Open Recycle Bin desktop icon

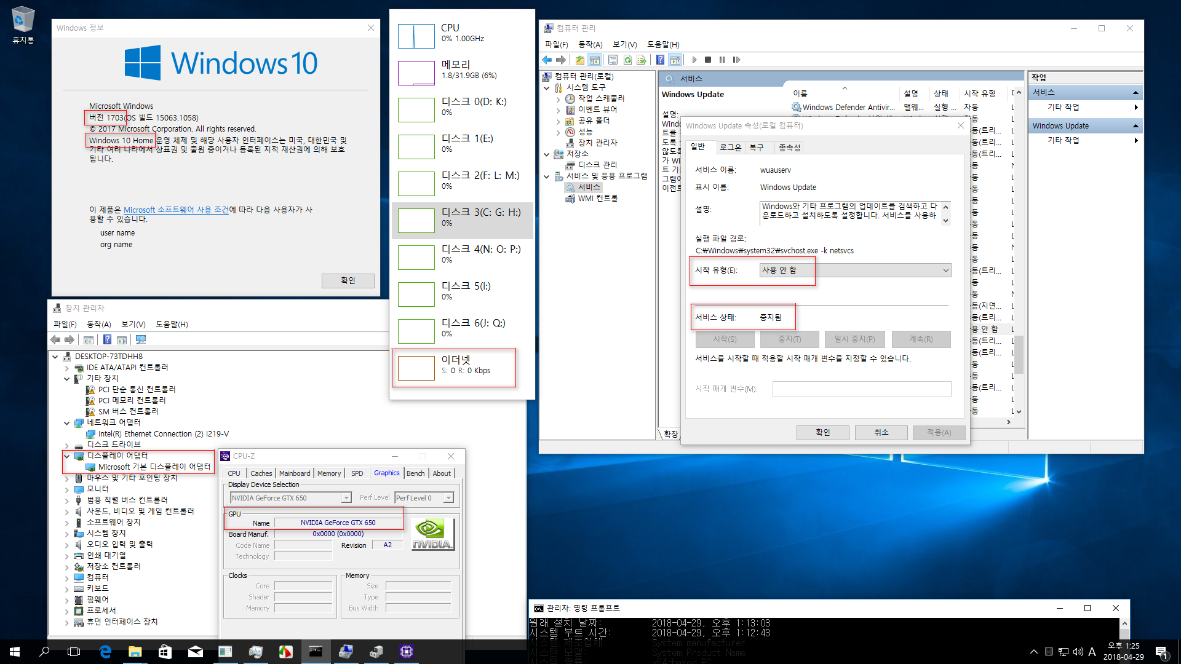23,25
